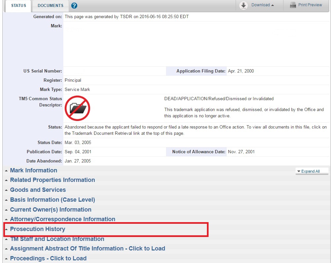Click the down-triangle icon in Expand All
This screenshot has width=331, height=263.
tap(299, 171)
